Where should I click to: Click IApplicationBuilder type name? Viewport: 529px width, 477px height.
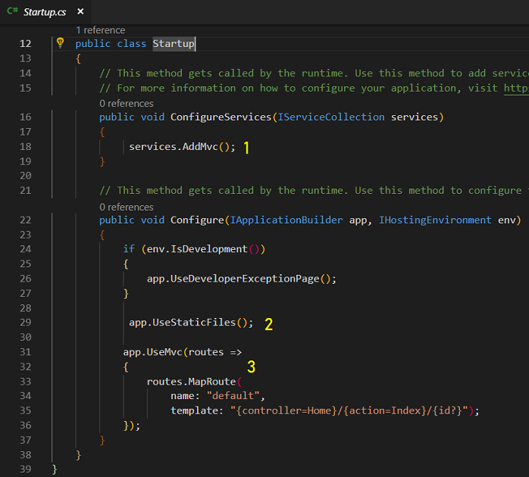point(286,220)
